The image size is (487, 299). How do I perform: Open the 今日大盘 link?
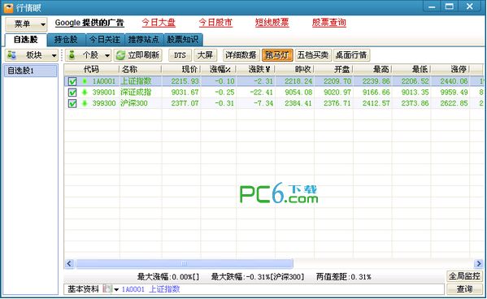159,23
